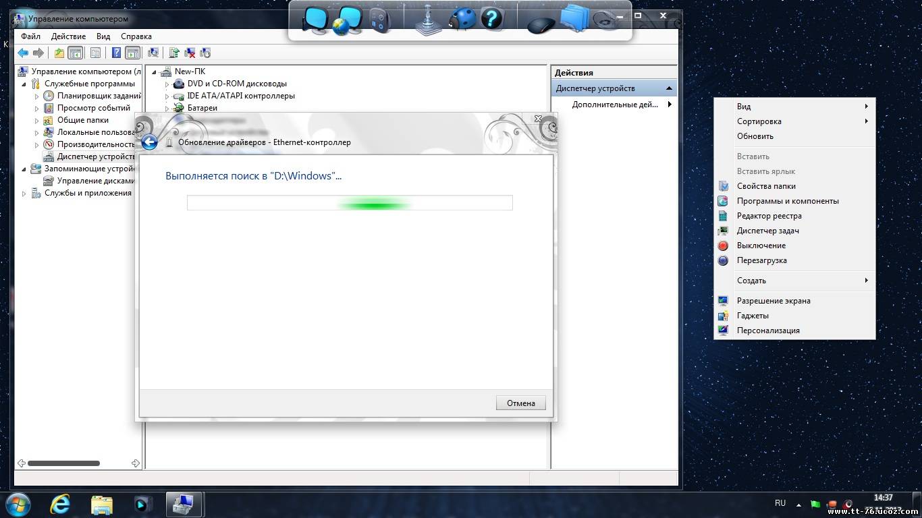Click the Update driver software toolbar icon
The height and width of the screenshot is (518, 922).
(174, 53)
